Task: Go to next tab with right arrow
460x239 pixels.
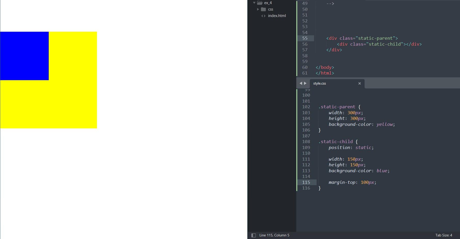Action: [x=305, y=83]
